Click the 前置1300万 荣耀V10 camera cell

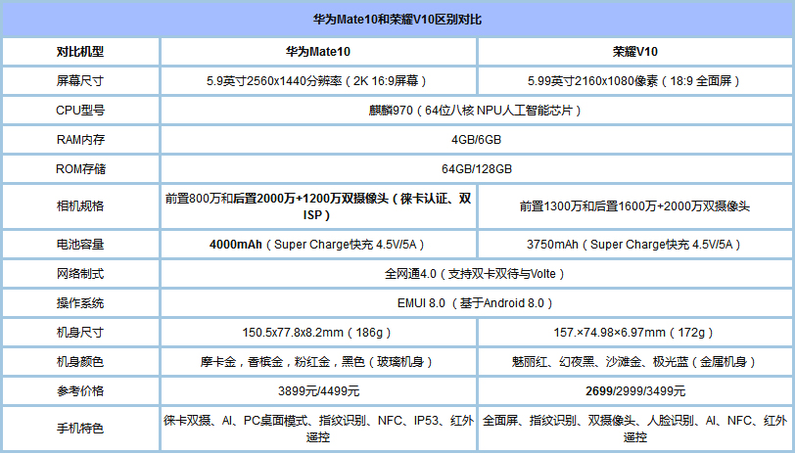coord(635,206)
